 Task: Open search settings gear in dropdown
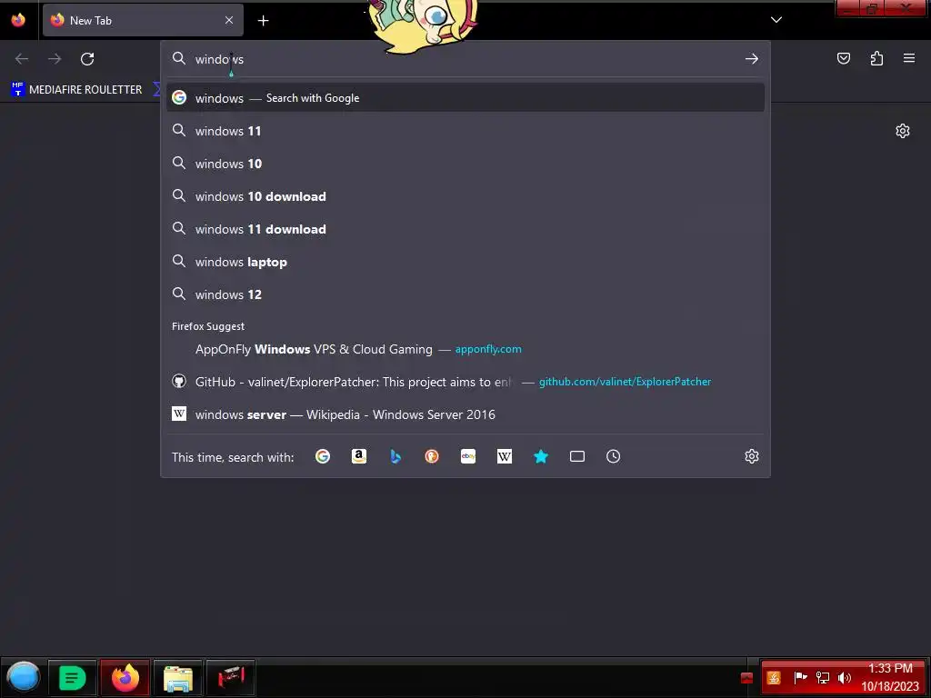click(x=752, y=456)
